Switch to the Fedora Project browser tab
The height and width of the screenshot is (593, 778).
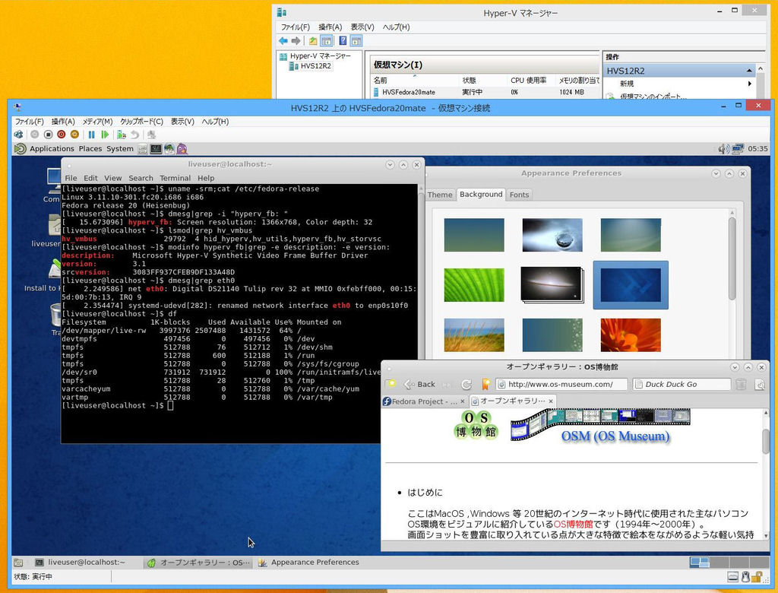424,401
